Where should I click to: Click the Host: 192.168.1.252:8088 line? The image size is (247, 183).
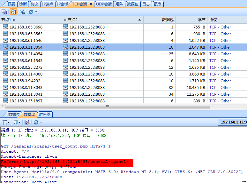32,177
